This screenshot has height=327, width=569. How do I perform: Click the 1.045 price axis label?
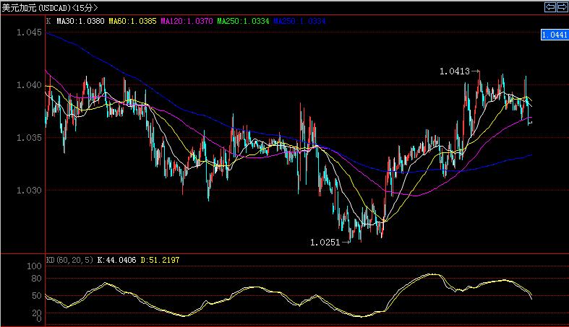click(29, 32)
